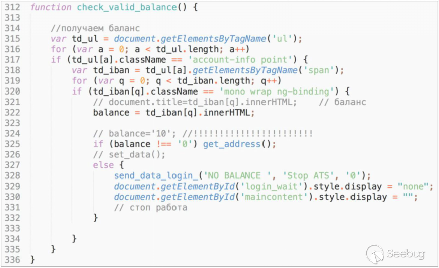
Task: Click the "none" display value
Action: coord(413,186)
